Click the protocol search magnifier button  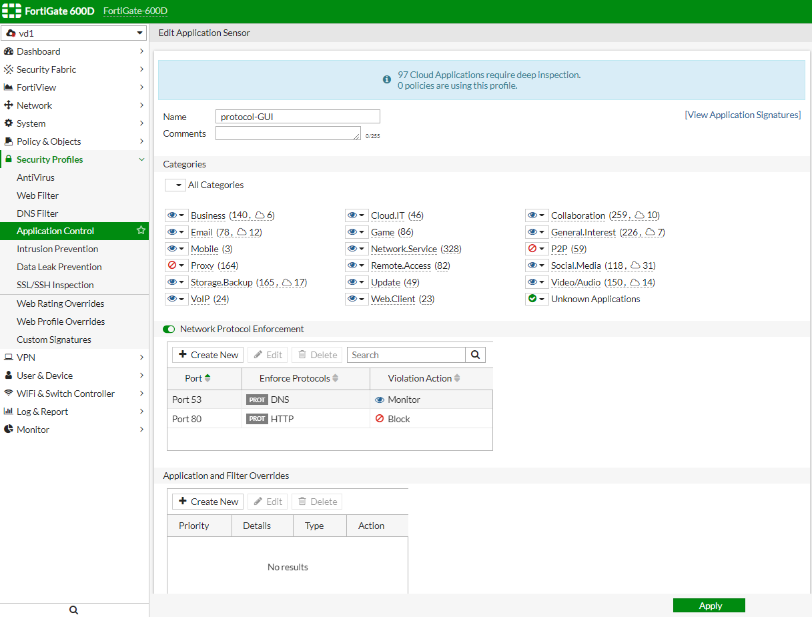click(x=475, y=355)
